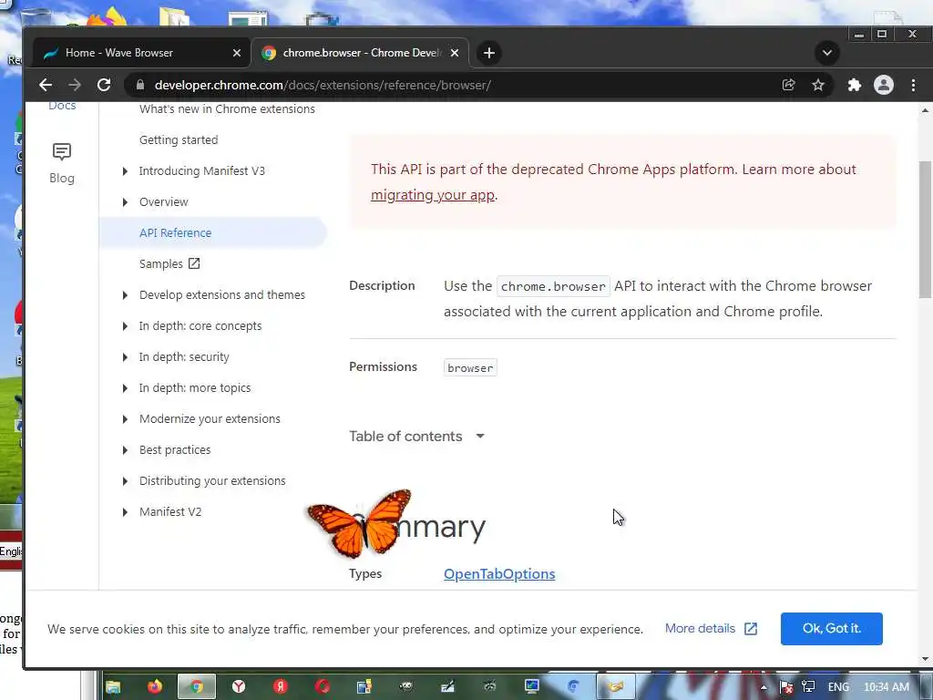
Task: Expand In depth: more topics
Action: [x=125, y=388]
